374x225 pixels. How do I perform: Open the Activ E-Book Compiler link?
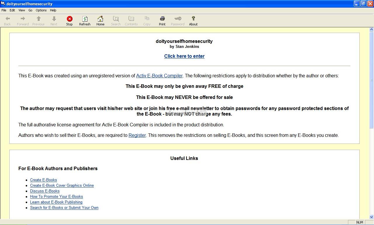pos(159,76)
